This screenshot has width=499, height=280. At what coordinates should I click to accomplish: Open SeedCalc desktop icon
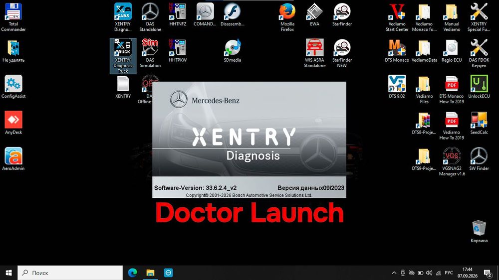479,123
